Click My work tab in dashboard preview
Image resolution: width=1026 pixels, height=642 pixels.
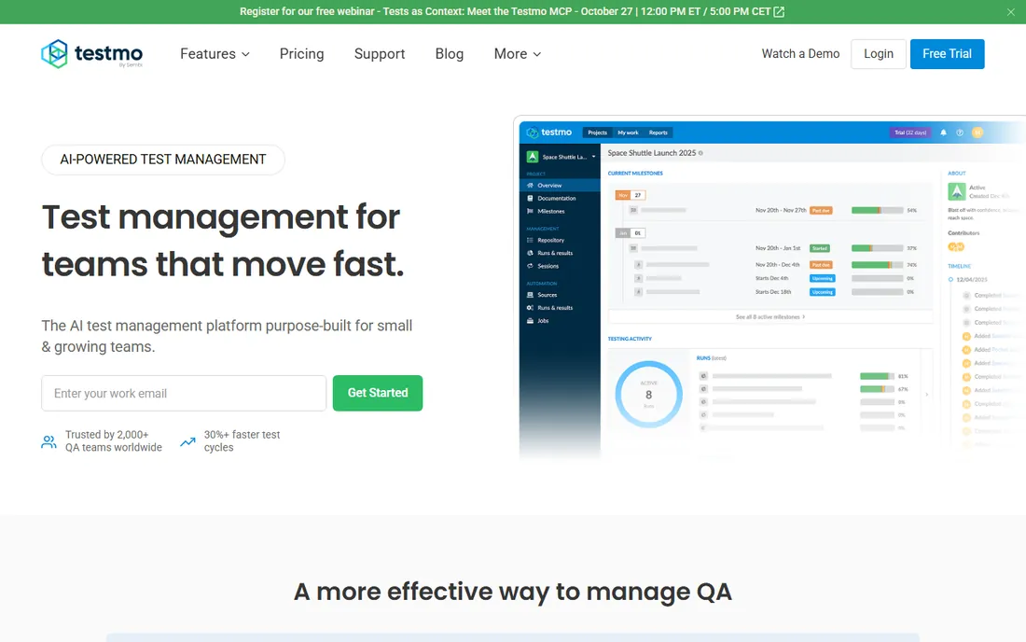628,133
